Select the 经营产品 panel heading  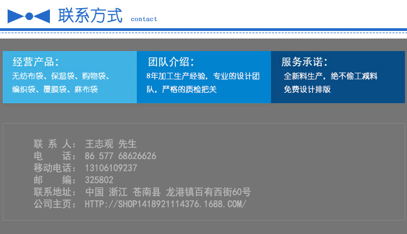click(36, 62)
